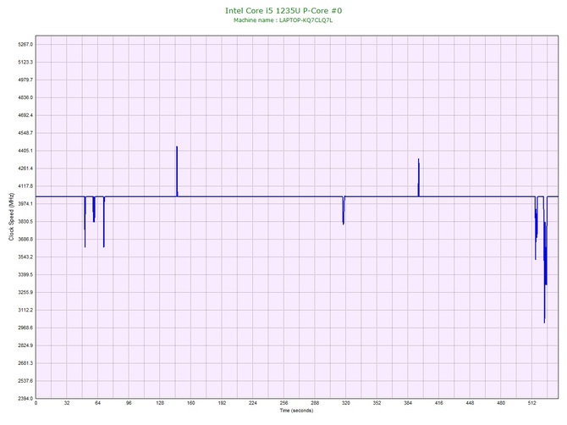Click the 2824.9 y-axis value
This screenshot has height=425, width=567.
point(25,345)
